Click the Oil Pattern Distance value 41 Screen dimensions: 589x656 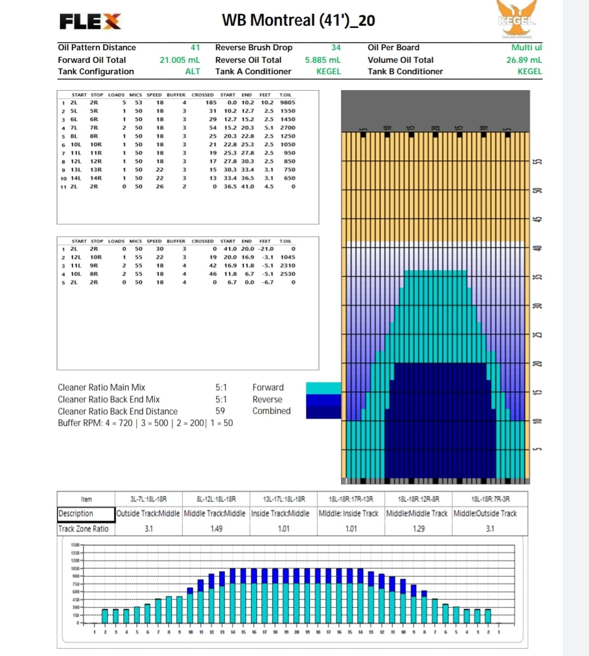(195, 47)
